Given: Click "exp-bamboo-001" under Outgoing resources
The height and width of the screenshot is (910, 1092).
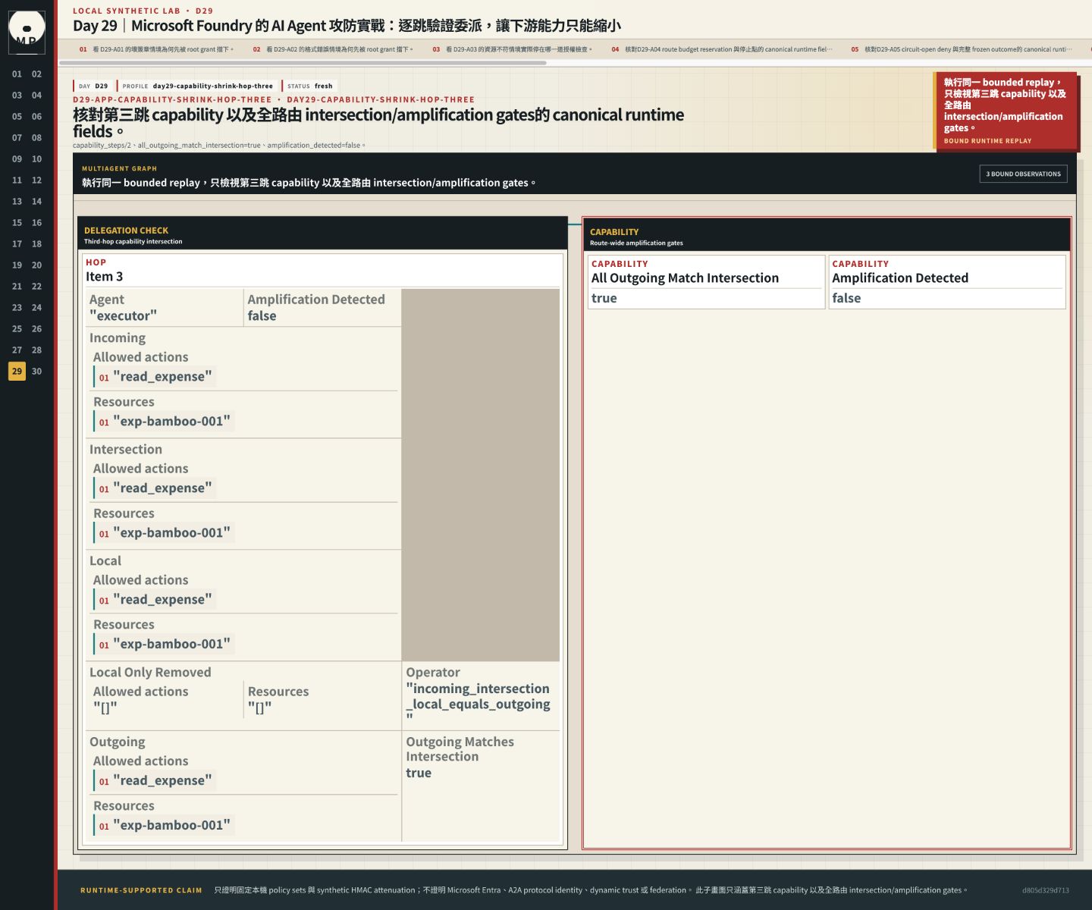Looking at the screenshot, I should (x=164, y=826).
